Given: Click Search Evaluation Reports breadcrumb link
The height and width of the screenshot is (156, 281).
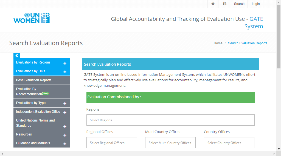Looking at the screenshot, I should 248,43.
